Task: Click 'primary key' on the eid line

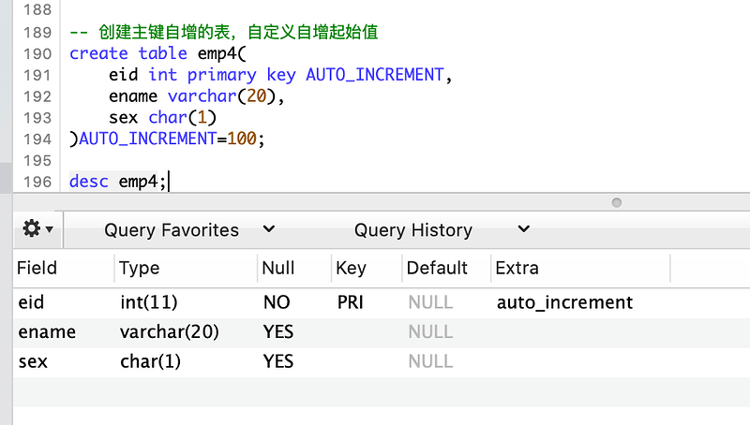Action: pyautogui.click(x=242, y=75)
